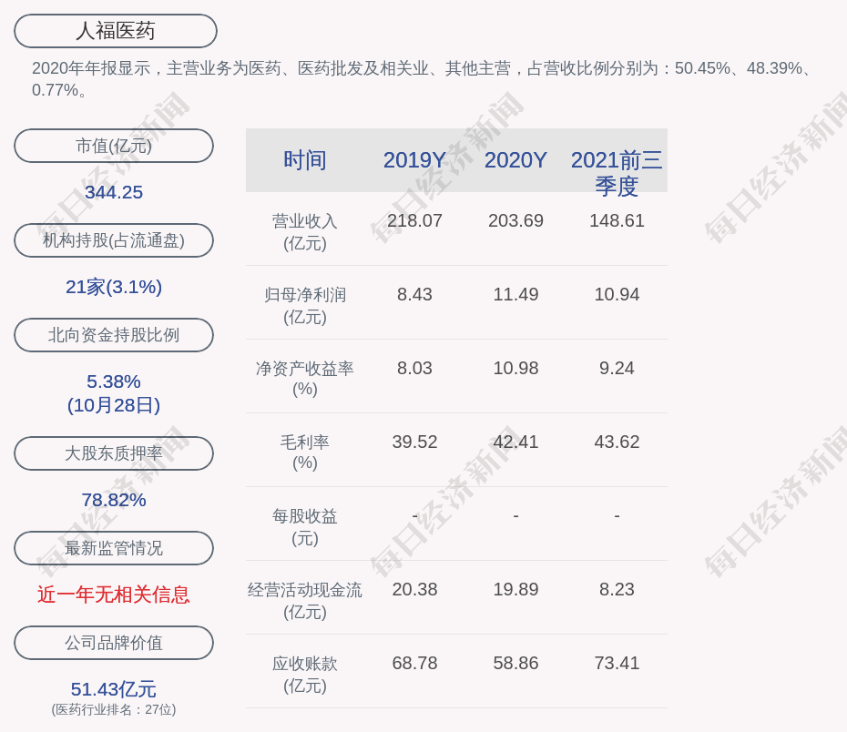Click the 5.38% northbound holding value
Screen dimensions: 847x732
click(x=114, y=381)
